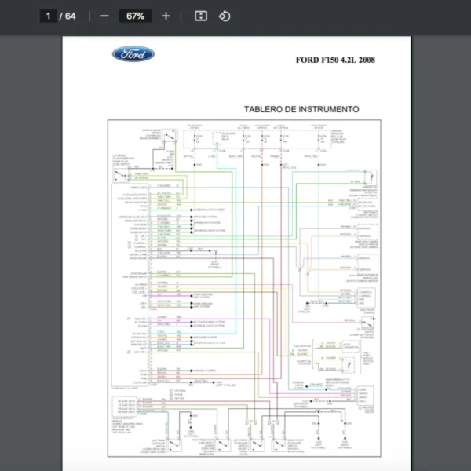The width and height of the screenshot is (471, 471).
Task: Click the 'FORD F150 4.2L 2008' heading
Action: pos(335,60)
